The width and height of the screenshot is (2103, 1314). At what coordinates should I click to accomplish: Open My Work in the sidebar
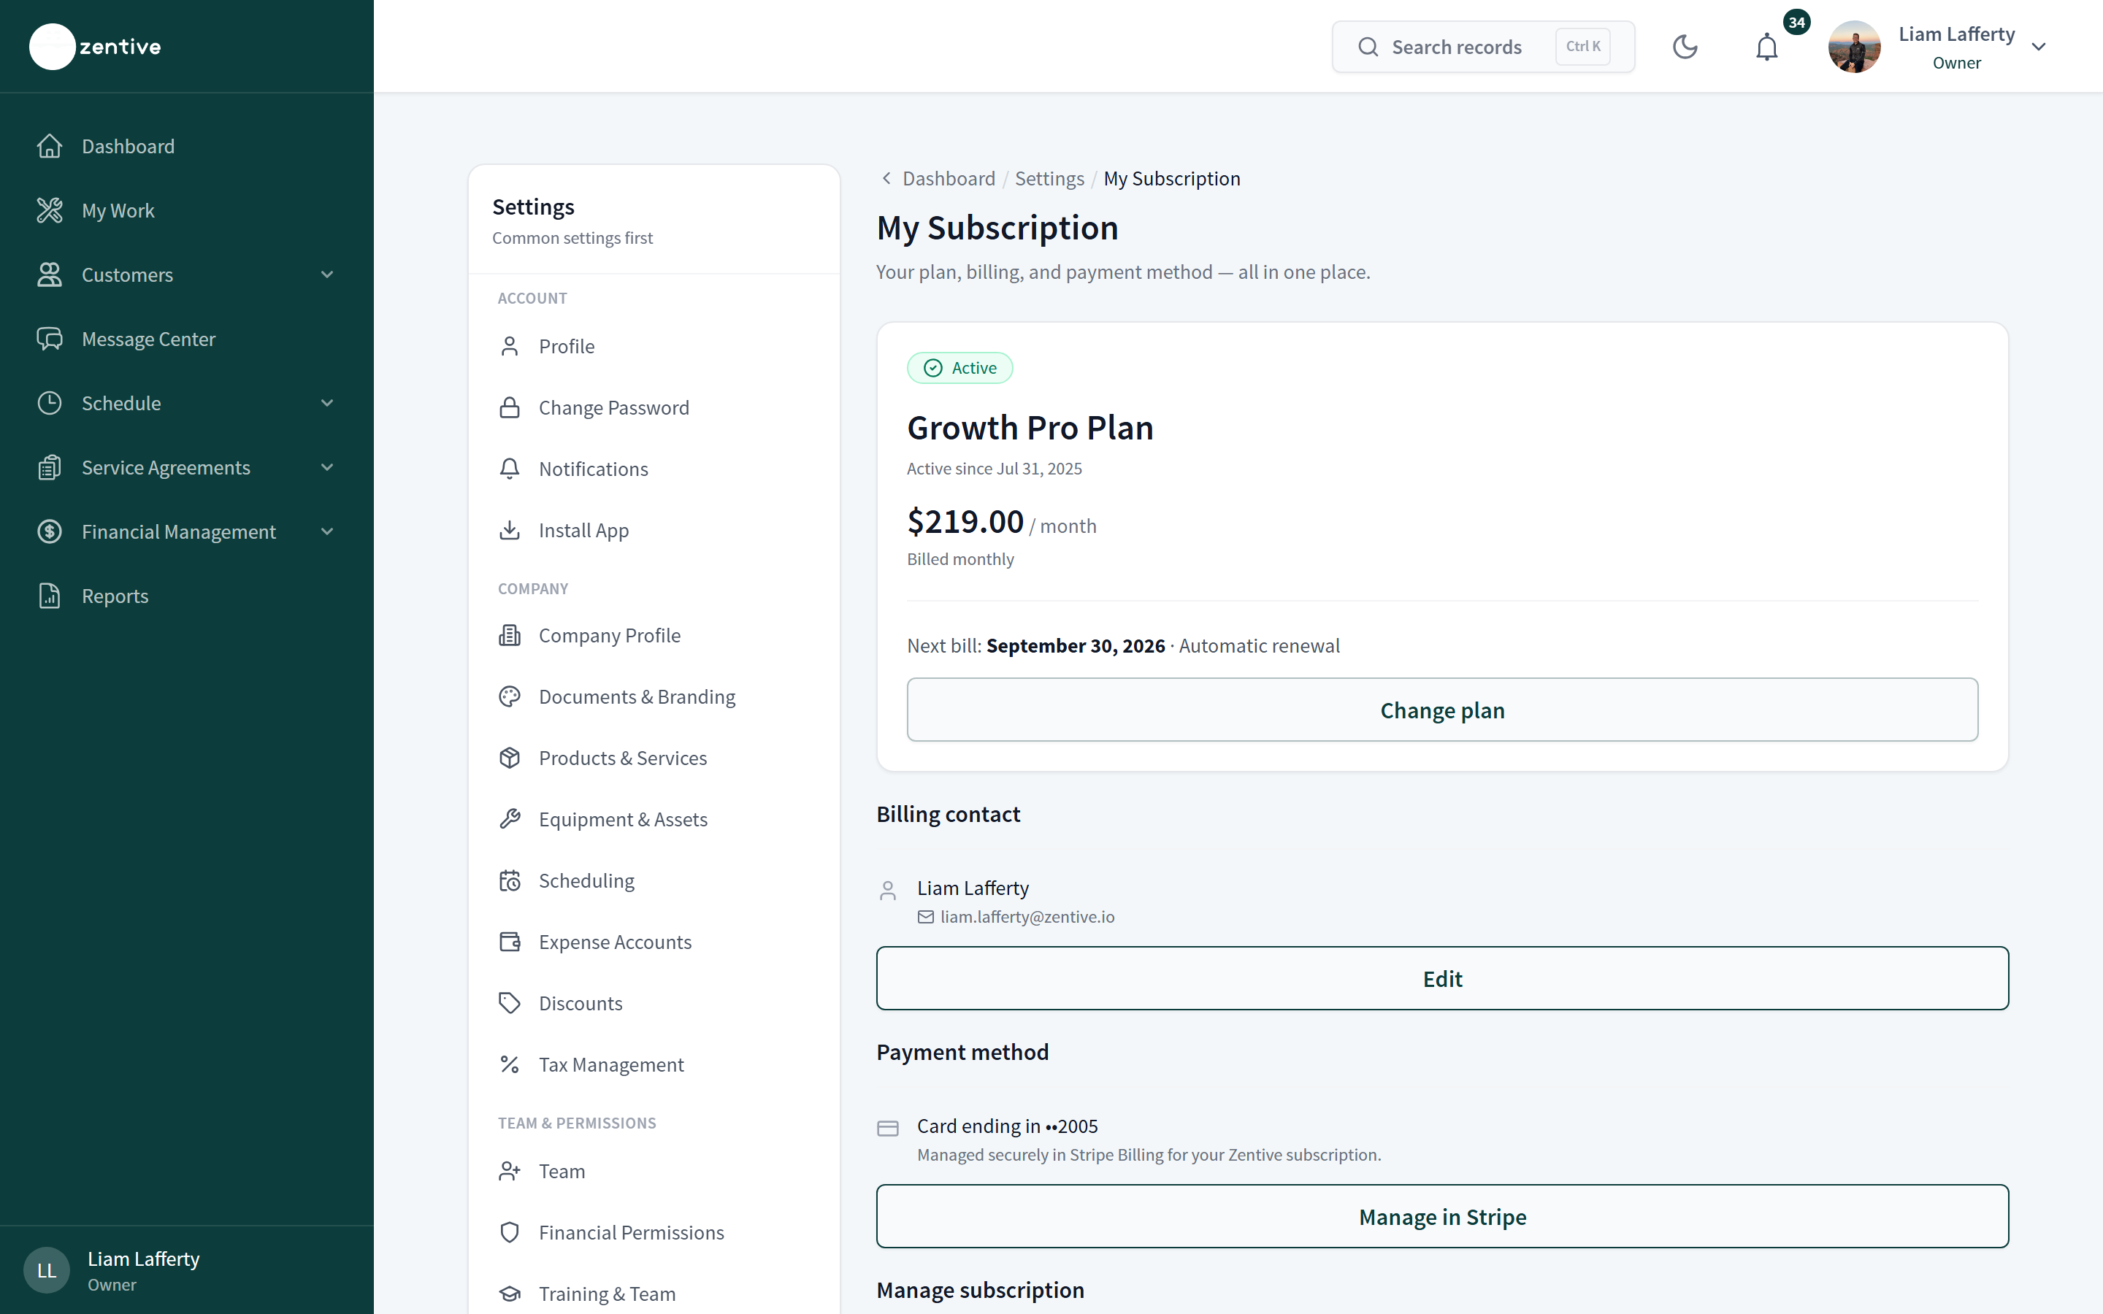click(187, 210)
